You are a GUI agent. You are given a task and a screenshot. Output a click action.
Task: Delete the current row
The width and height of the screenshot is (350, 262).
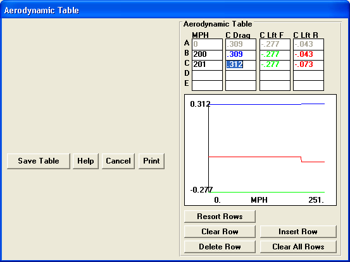(220, 247)
